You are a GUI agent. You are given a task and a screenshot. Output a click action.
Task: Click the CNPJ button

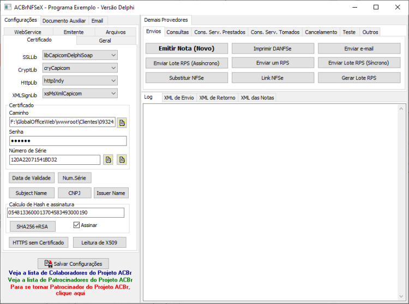(74, 193)
